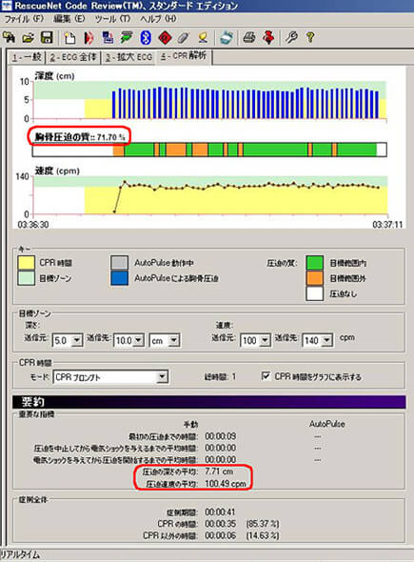
Task: Click the paperclip attachment icon
Action: 184,37
